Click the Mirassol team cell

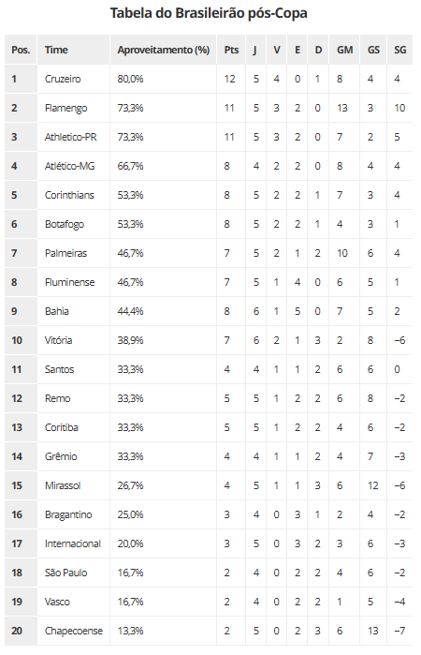(x=73, y=485)
